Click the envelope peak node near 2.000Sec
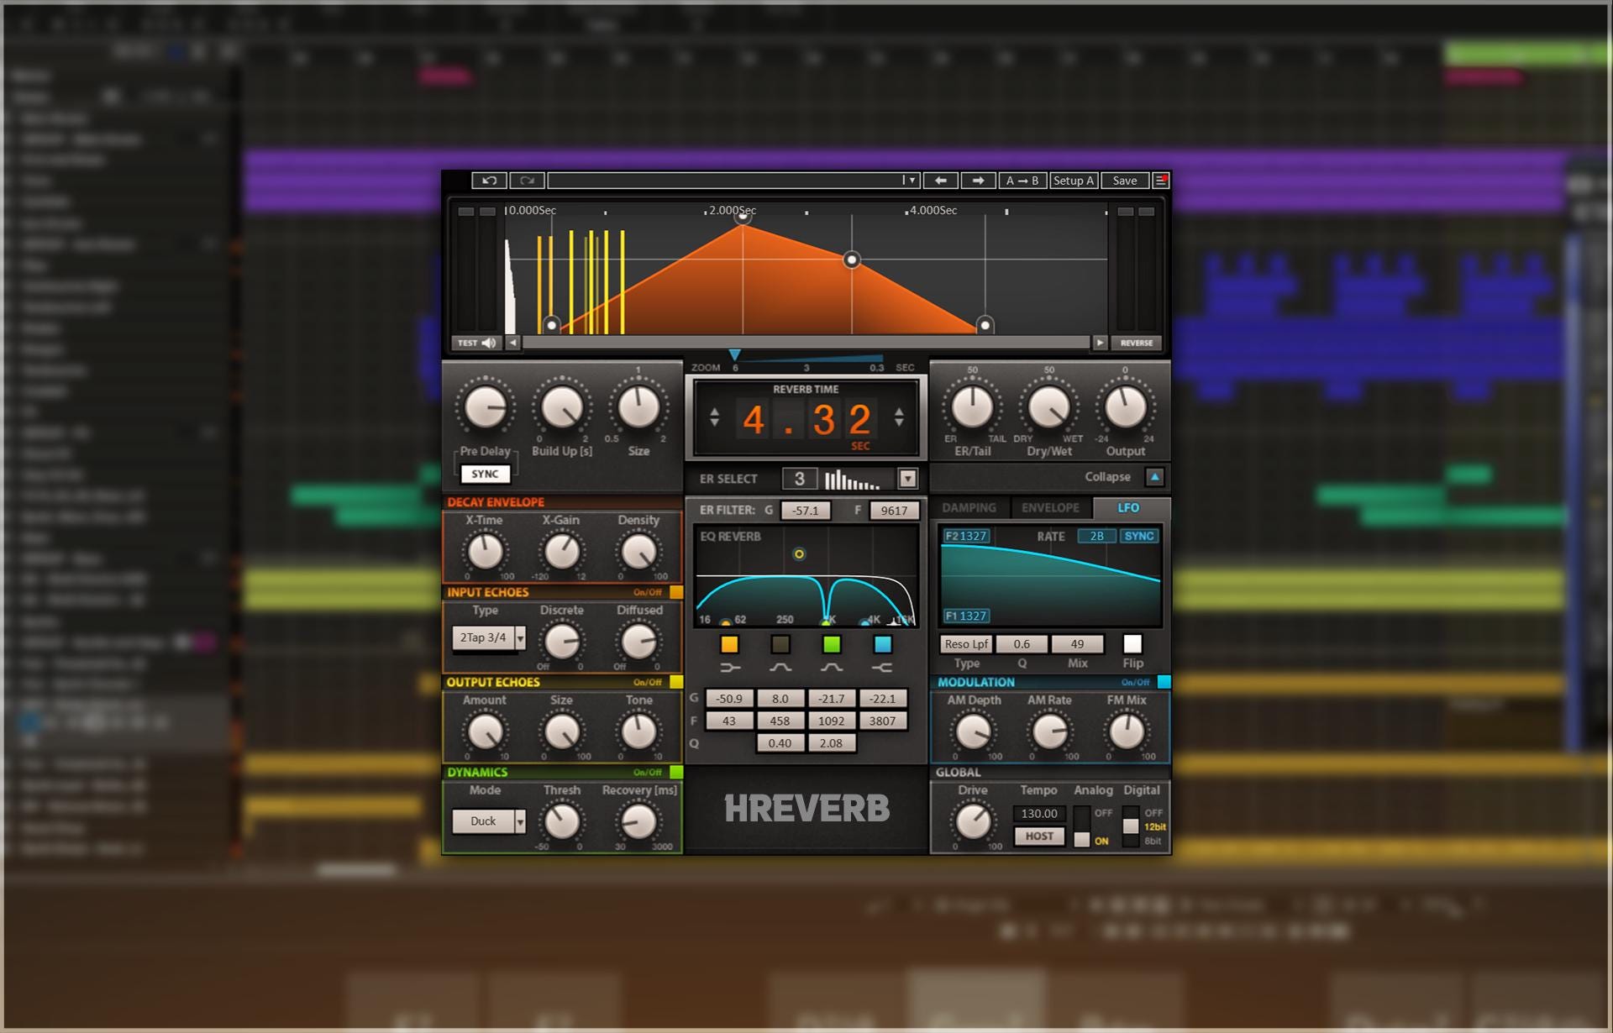This screenshot has height=1033, width=1613. coord(743,218)
